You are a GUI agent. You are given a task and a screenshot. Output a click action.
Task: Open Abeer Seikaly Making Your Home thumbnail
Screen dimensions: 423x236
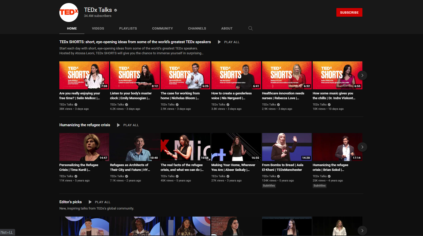click(x=236, y=147)
